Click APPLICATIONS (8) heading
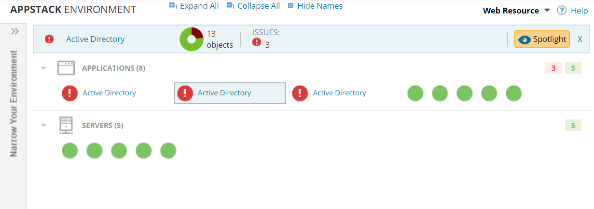The height and width of the screenshot is (209, 594). tap(113, 68)
